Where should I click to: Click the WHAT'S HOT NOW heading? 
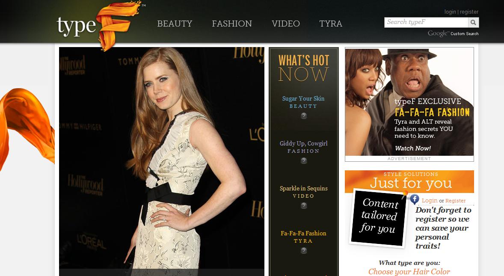303,68
